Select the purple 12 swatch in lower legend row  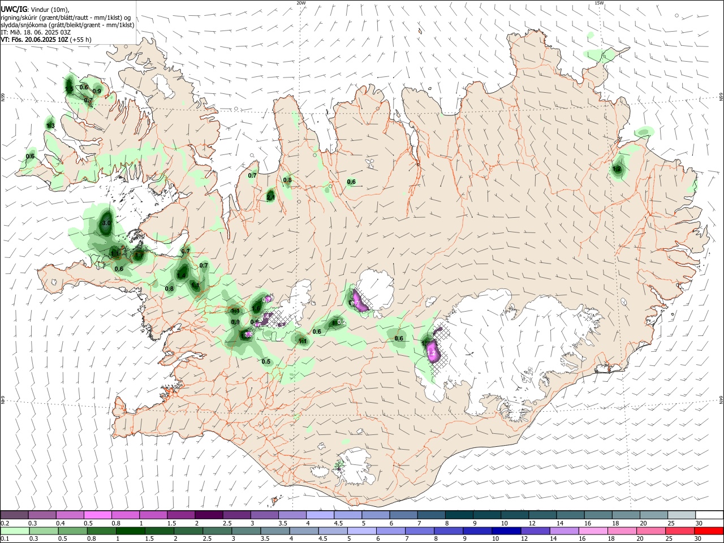[x=535, y=531]
